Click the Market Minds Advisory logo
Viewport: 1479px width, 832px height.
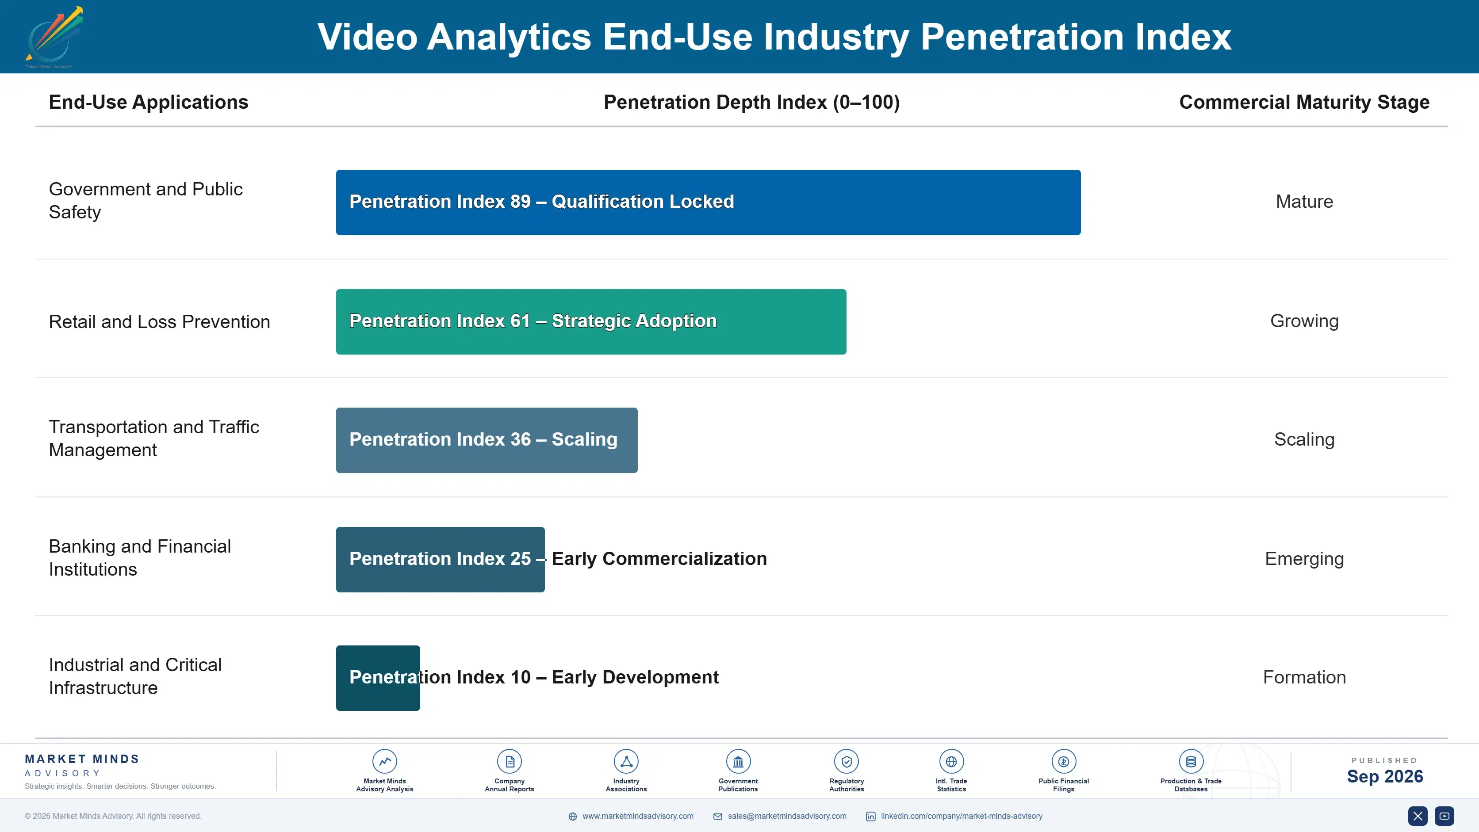click(x=54, y=37)
